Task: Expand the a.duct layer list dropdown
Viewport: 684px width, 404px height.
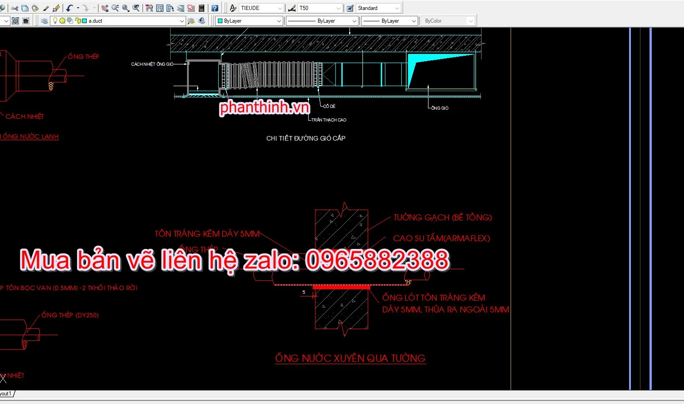Action: click(x=182, y=21)
